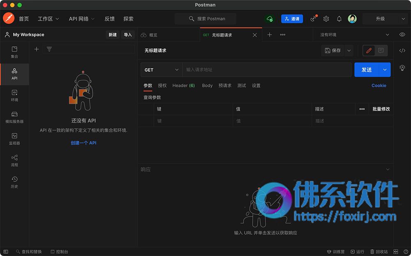411x256 pixels.
Task: Open the 流程 flows sidebar icon
Action: pyautogui.click(x=14, y=161)
